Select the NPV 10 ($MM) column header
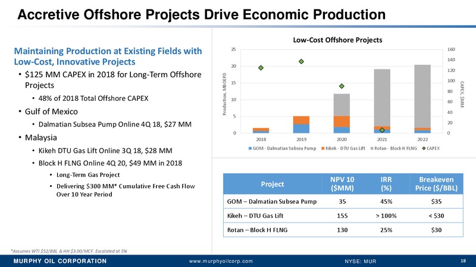The height and width of the screenshot is (267, 476). (x=342, y=183)
